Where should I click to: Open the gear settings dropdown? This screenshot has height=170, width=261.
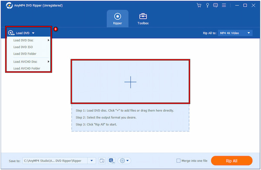[x=124, y=161]
